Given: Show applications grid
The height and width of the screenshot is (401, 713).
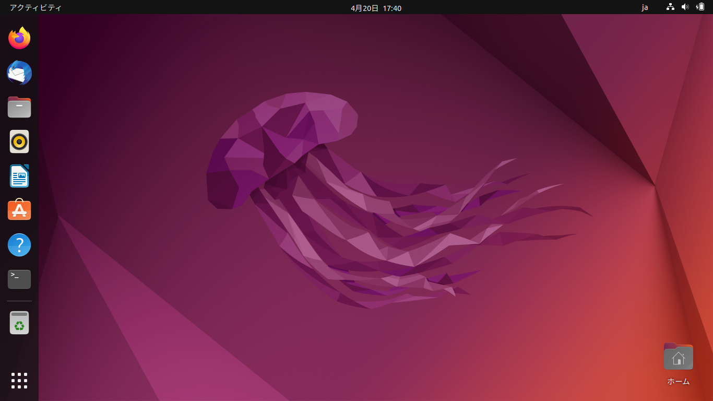Looking at the screenshot, I should (19, 381).
